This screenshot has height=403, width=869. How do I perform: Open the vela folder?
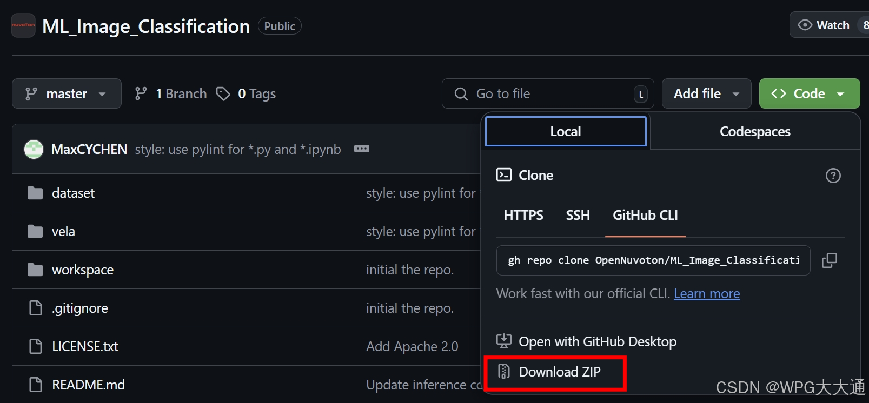coord(63,231)
